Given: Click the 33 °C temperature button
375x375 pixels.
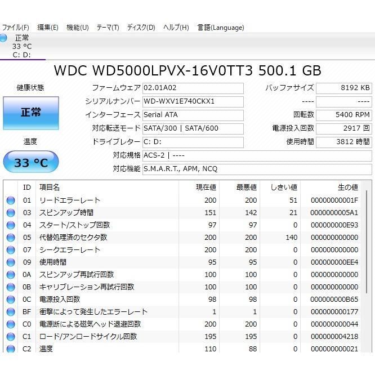Looking at the screenshot, I should coord(31,162).
